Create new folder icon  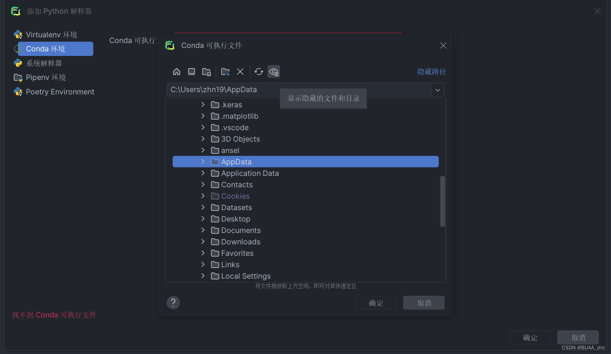pyautogui.click(x=225, y=72)
